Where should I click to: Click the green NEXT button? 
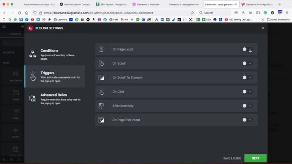click(255, 158)
